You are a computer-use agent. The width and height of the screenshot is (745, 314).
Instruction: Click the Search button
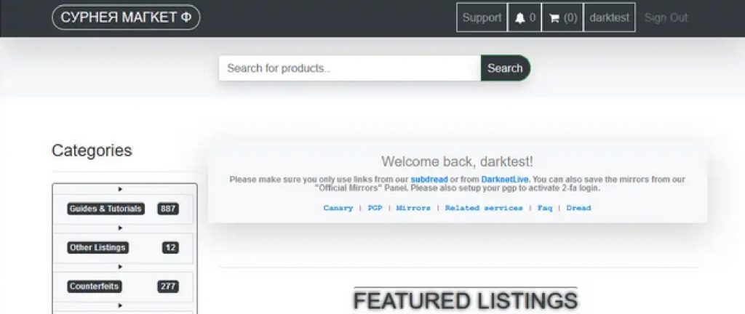point(505,68)
